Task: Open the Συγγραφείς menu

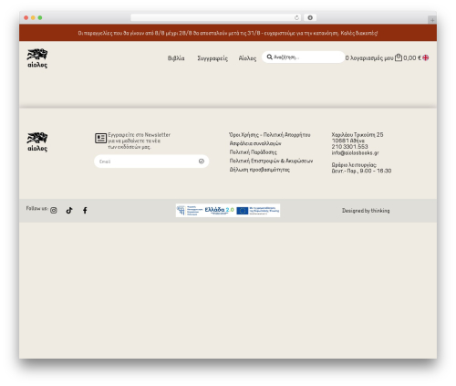Action: 212,58
